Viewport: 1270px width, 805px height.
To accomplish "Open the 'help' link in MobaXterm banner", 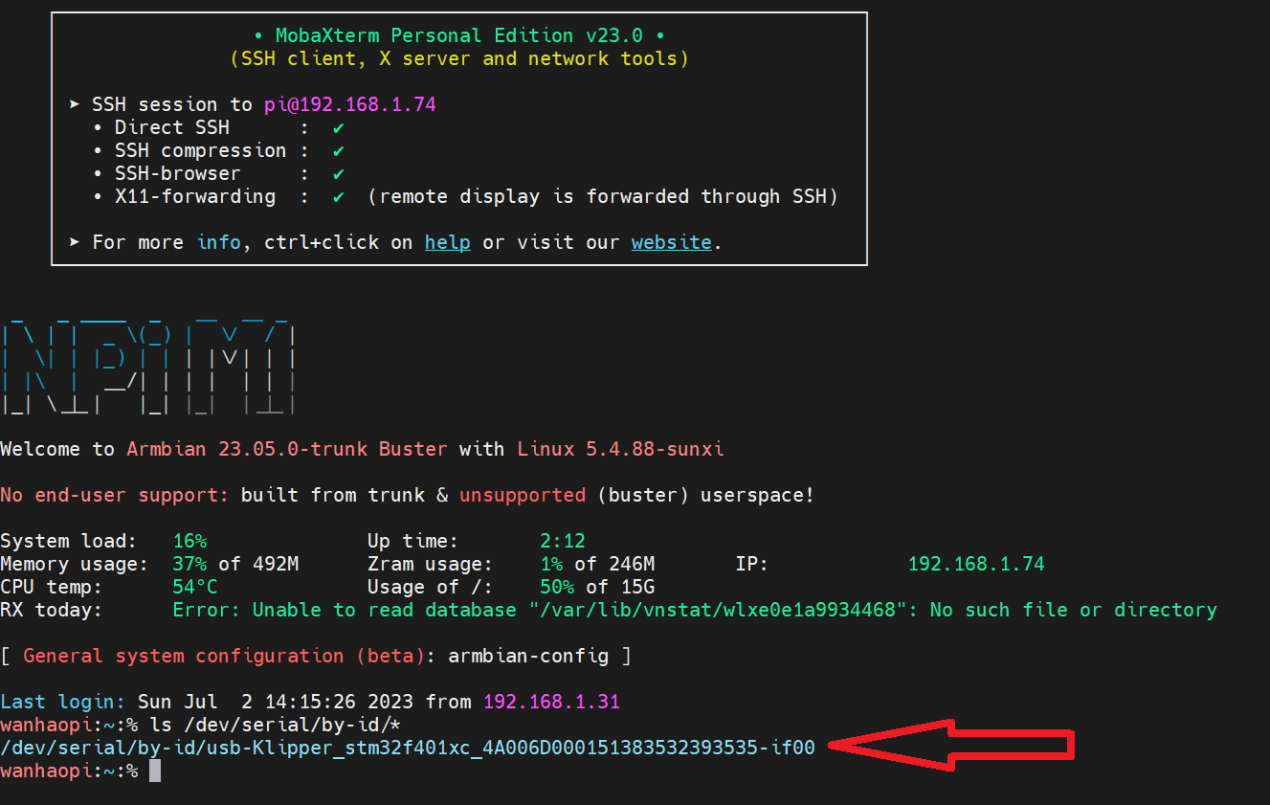I will [x=447, y=242].
